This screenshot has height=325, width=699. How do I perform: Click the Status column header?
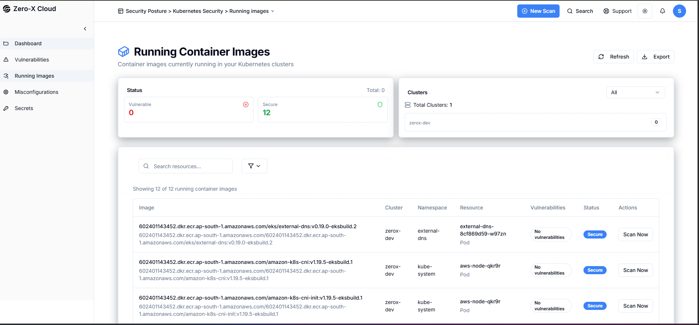pyautogui.click(x=591, y=208)
